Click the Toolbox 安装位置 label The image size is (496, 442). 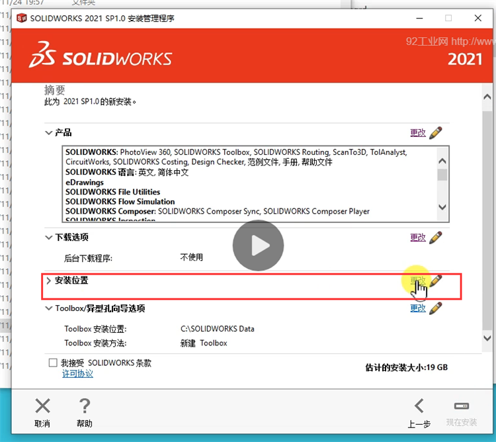95,329
